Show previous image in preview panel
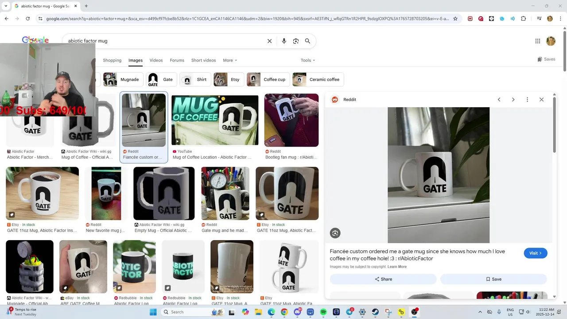Image resolution: width=567 pixels, height=319 pixels. pyautogui.click(x=499, y=100)
